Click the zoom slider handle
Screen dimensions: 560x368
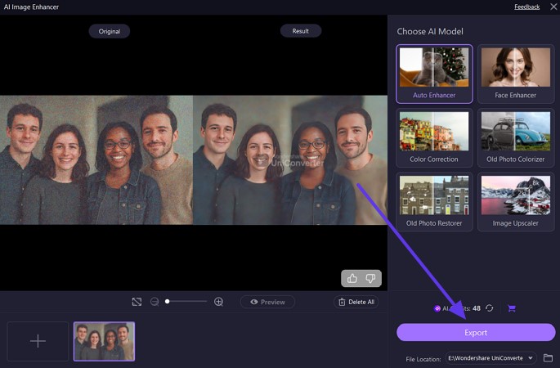coord(167,302)
